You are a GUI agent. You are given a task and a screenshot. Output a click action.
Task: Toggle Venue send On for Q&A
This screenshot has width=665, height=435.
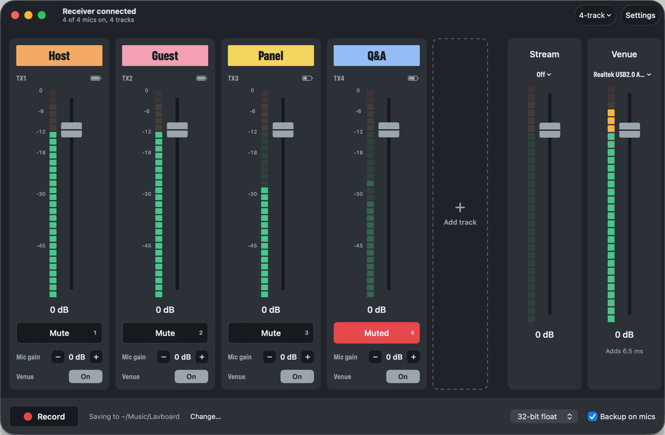tap(403, 377)
